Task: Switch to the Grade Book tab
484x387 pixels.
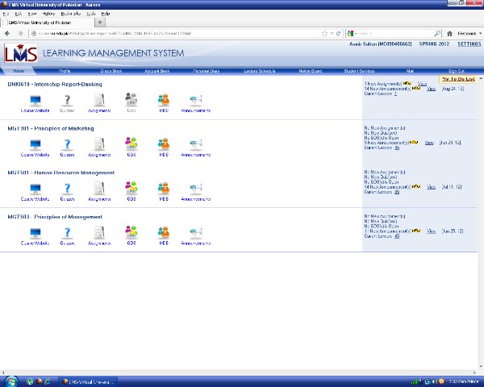Action: coord(111,71)
